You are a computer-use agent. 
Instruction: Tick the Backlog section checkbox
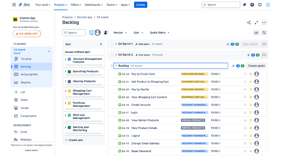[x=112, y=66]
